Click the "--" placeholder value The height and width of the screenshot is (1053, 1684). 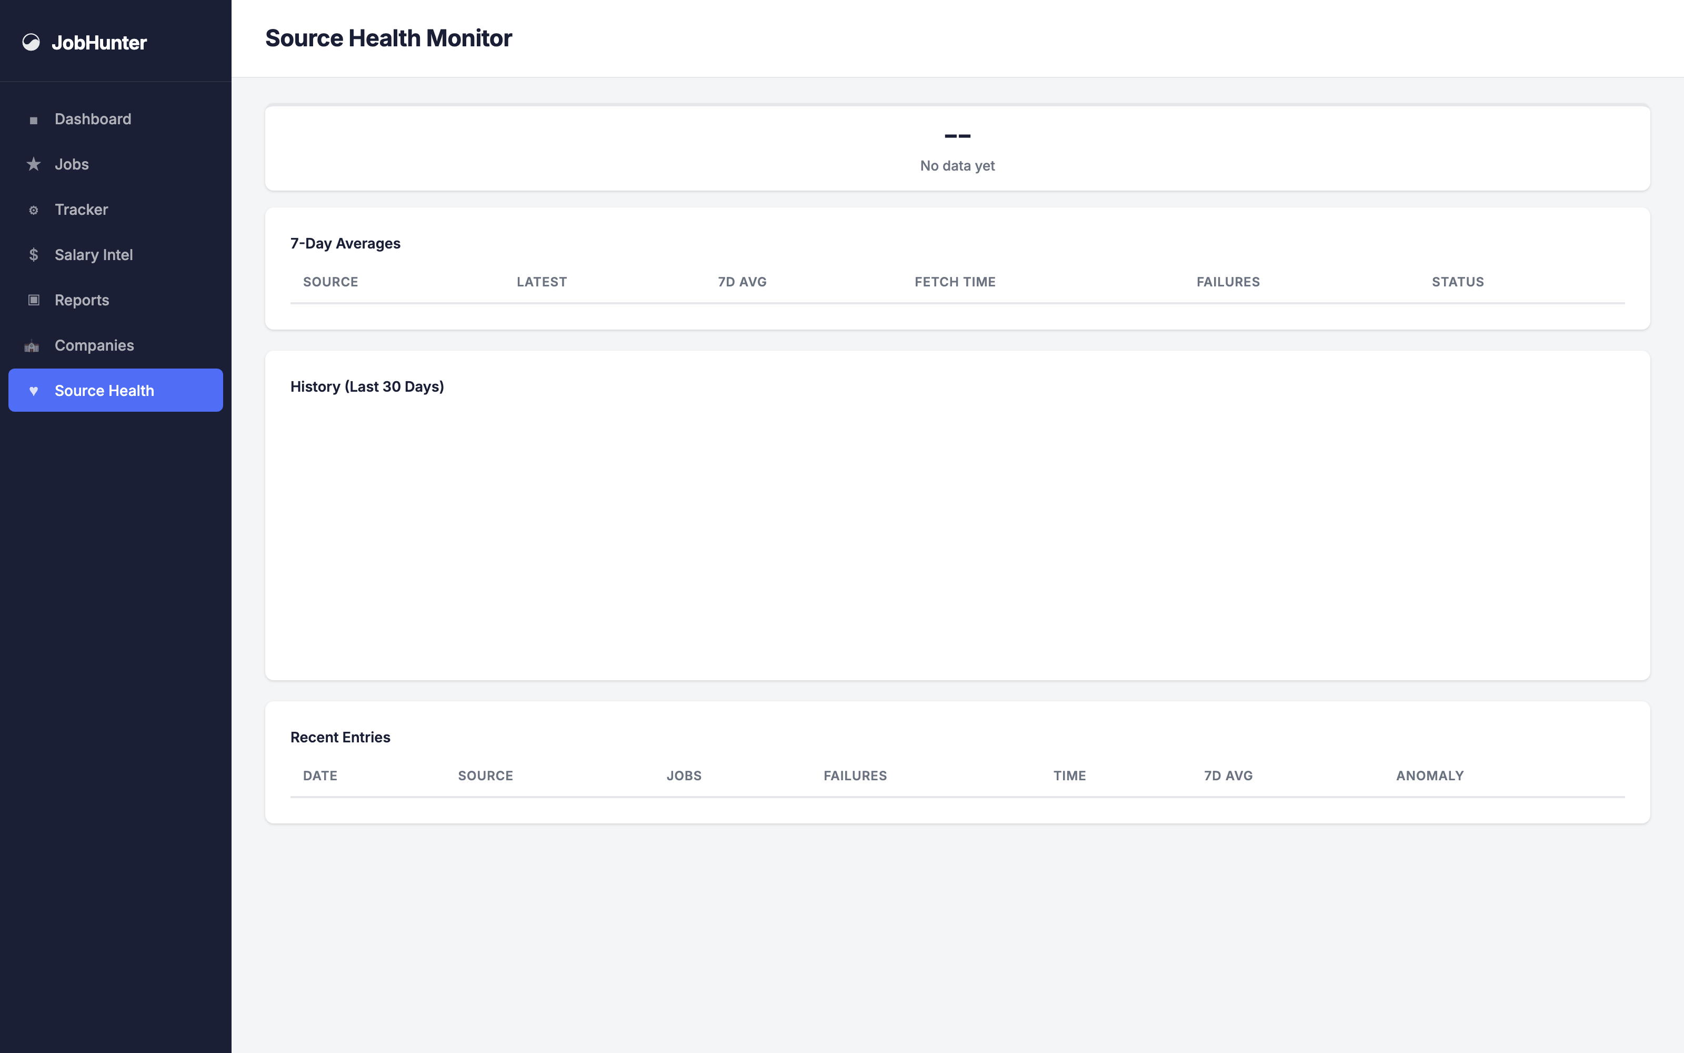pyautogui.click(x=957, y=136)
